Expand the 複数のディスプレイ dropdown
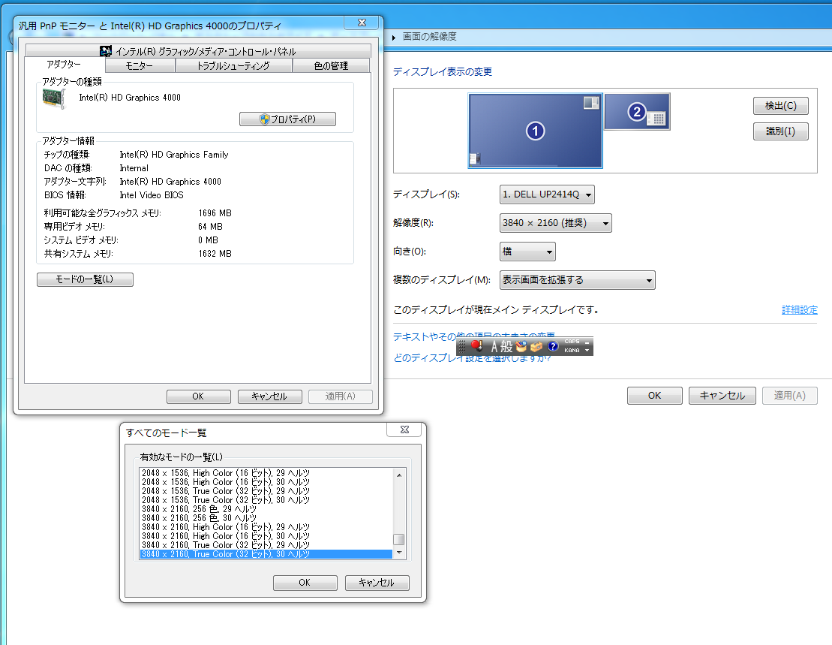The image size is (832, 645). 576,280
